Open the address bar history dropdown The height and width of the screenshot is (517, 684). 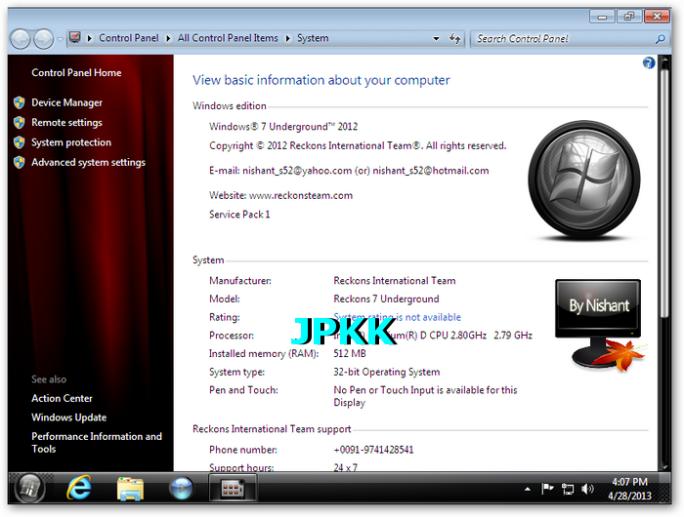click(x=436, y=39)
